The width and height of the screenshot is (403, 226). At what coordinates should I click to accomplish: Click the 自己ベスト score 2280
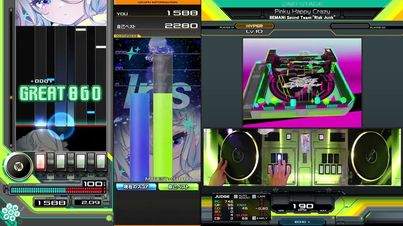pyautogui.click(x=181, y=26)
